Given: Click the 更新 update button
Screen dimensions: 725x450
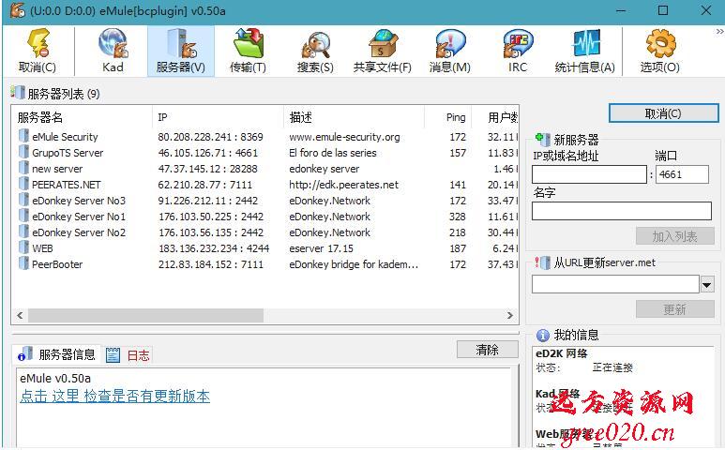Looking at the screenshot, I should click(674, 309).
